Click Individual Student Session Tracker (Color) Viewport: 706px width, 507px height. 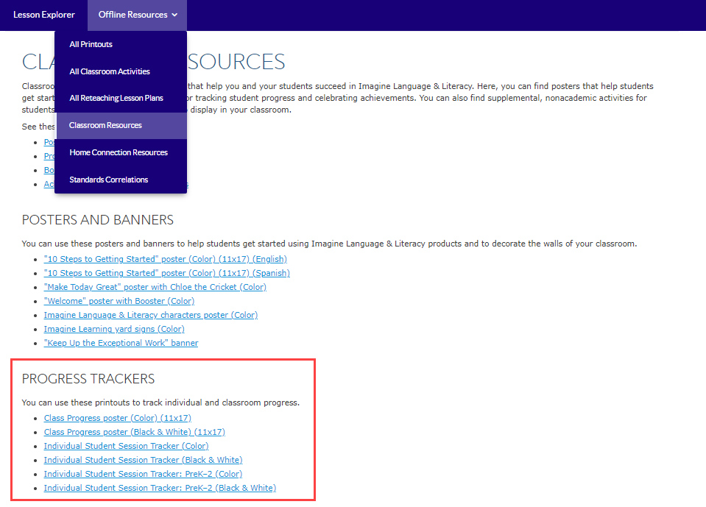pyautogui.click(x=126, y=446)
